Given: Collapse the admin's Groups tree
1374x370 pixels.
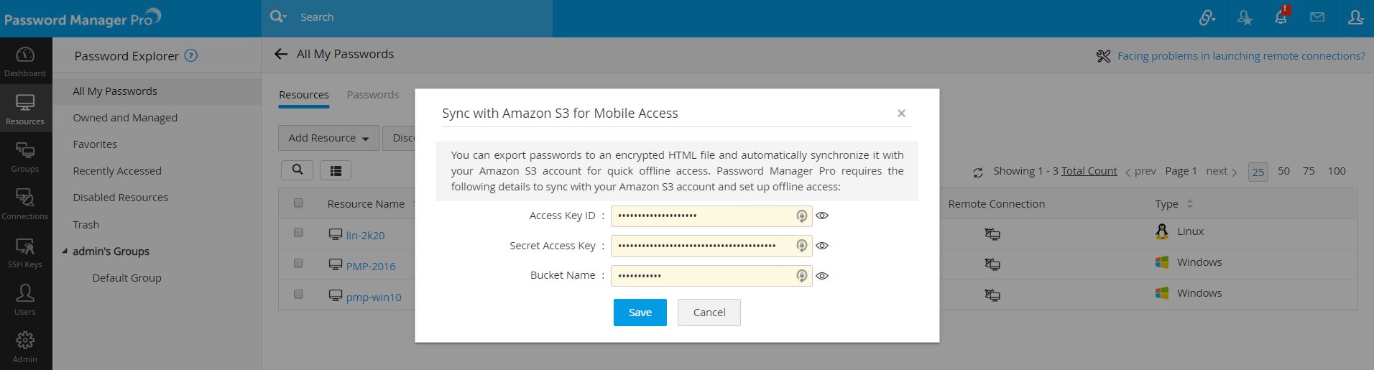Looking at the screenshot, I should [x=65, y=251].
